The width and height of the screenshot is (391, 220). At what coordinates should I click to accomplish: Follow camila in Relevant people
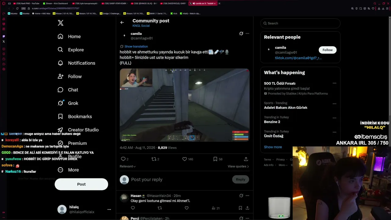(327, 50)
